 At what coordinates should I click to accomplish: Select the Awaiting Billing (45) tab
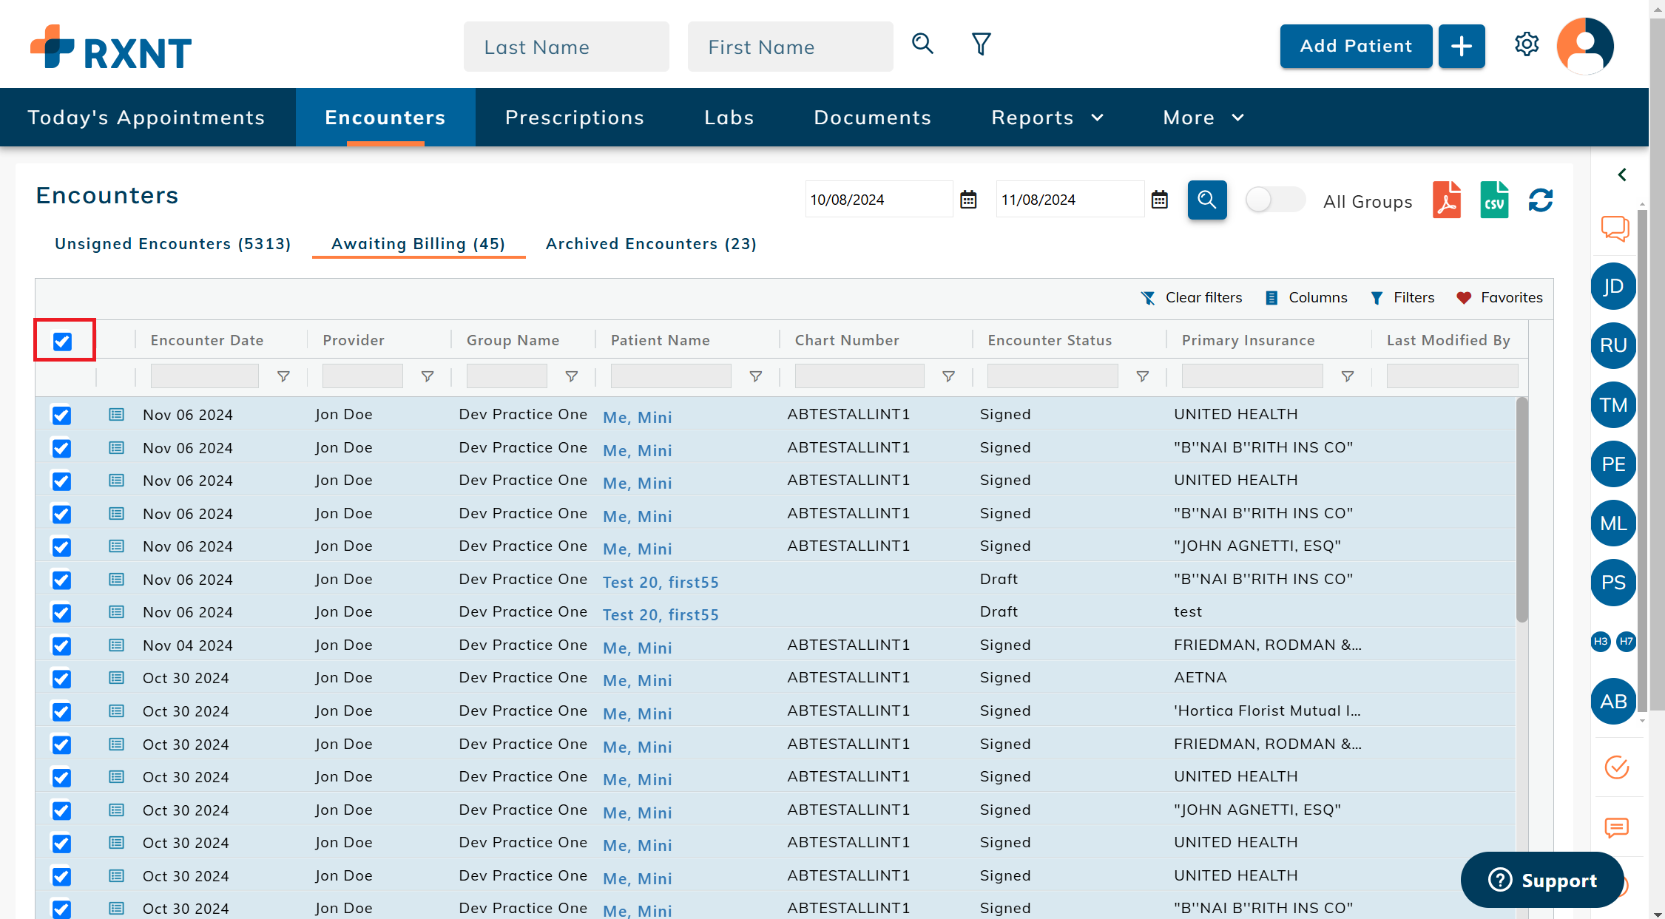tap(419, 244)
